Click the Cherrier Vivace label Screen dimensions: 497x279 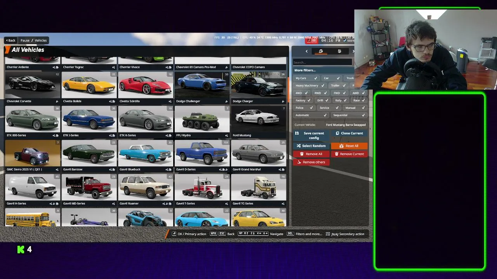coord(130,67)
